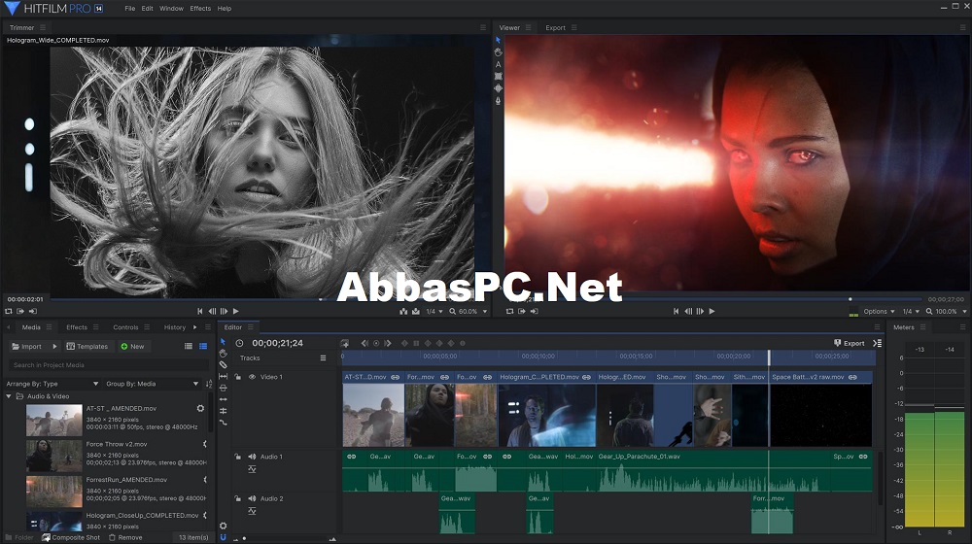972x544 pixels.
Task: Jump to next keyframe in Editor
Action: coord(388,343)
